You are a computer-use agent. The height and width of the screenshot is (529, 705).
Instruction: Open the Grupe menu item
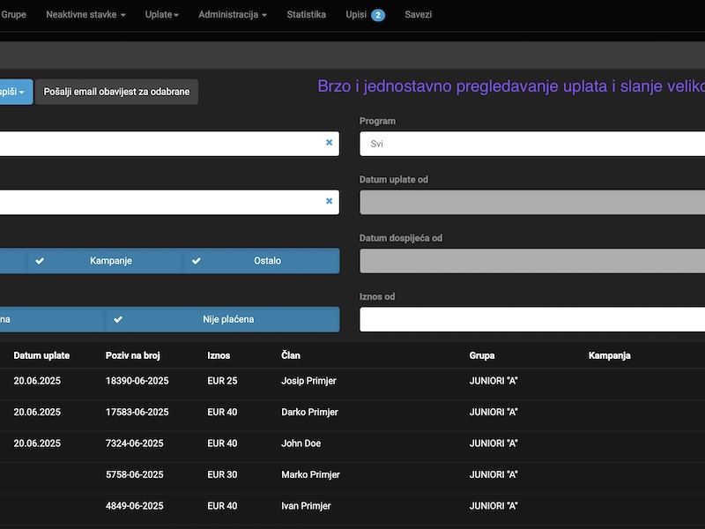click(x=14, y=15)
